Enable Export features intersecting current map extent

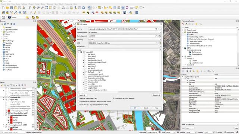(x=78, y=102)
